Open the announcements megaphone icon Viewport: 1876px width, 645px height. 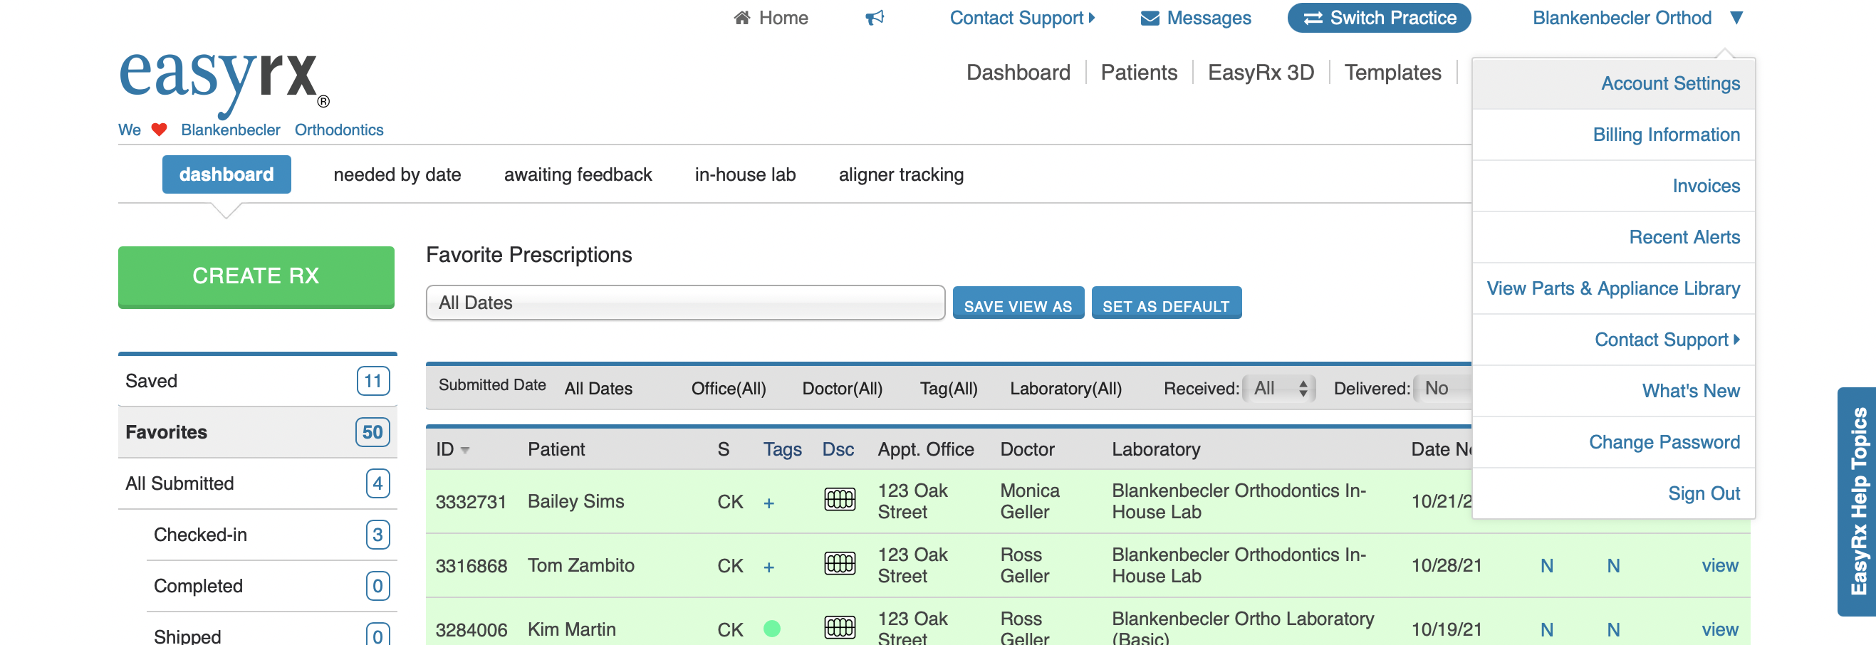pyautogui.click(x=874, y=18)
